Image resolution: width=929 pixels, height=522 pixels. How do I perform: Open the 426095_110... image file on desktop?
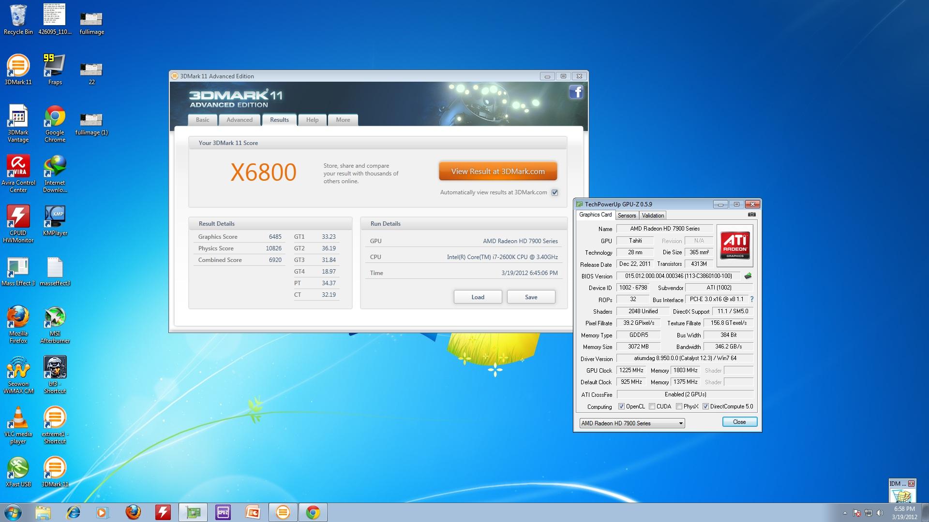pyautogui.click(x=55, y=19)
